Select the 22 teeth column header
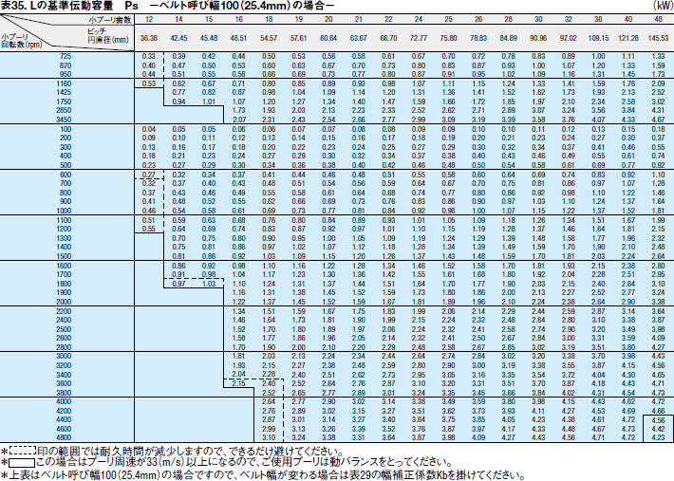Viewport: 674px width, 481px height. coord(388,19)
